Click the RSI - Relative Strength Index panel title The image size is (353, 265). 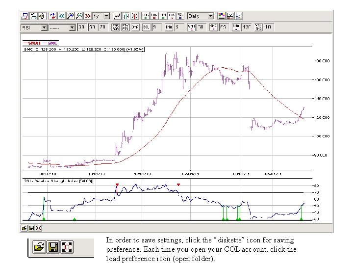coord(58,181)
